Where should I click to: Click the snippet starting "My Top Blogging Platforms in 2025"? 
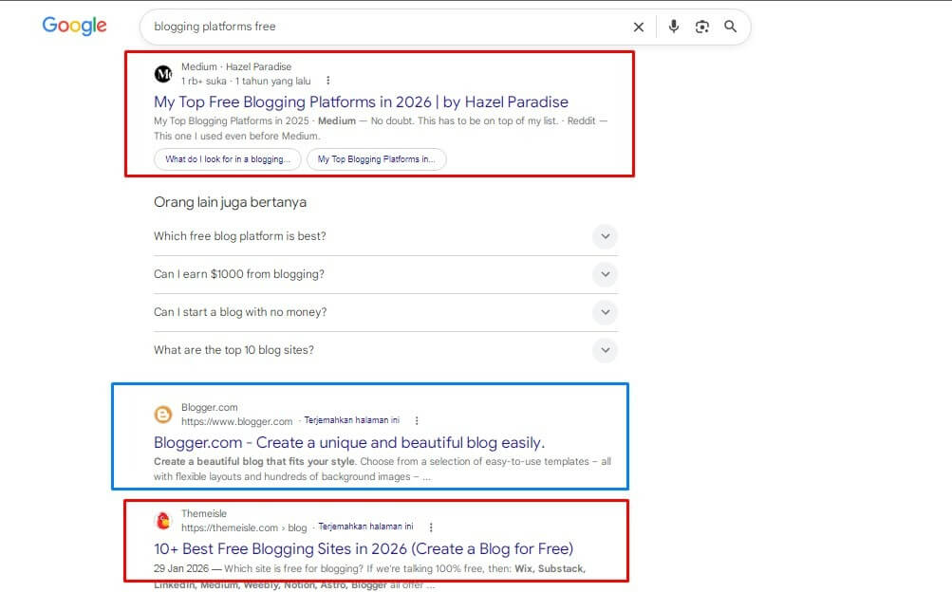click(x=381, y=129)
